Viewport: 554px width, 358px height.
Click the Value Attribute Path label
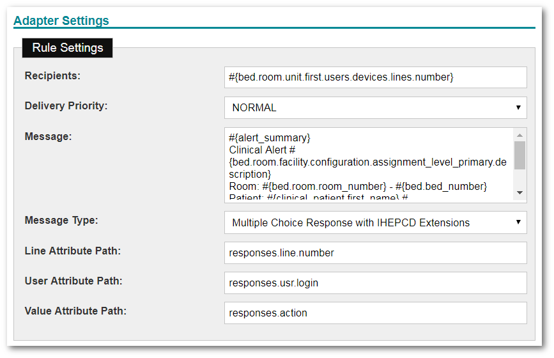[x=75, y=311]
